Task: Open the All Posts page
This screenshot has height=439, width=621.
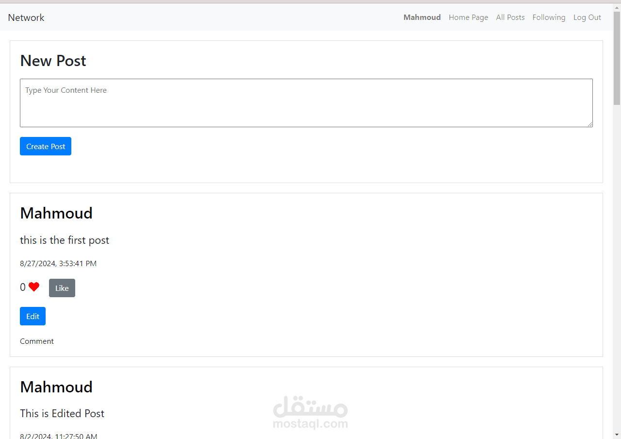Action: [510, 17]
